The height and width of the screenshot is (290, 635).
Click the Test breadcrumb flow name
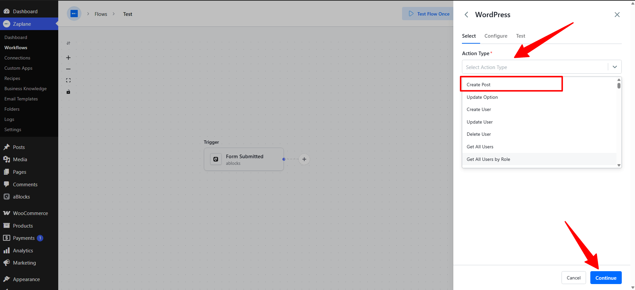[x=127, y=14]
